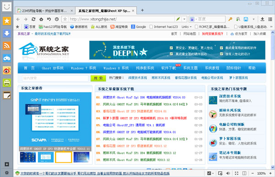The width and height of the screenshot is (275, 177).
Task: Zoom out with status bar minus
Action: (253, 173)
